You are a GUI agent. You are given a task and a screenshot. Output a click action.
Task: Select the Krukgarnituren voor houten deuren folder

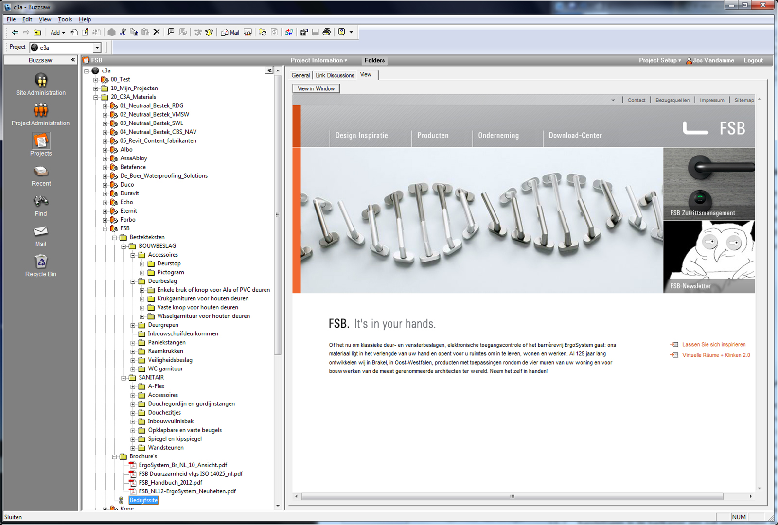point(203,299)
